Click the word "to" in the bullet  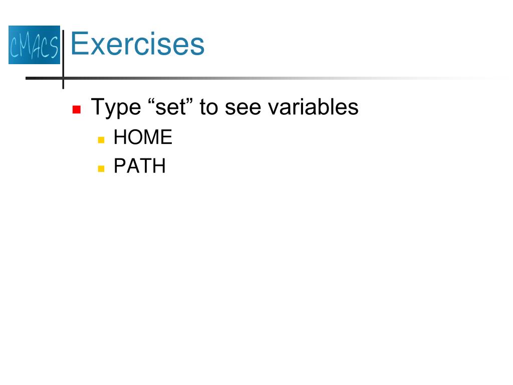click(x=208, y=107)
